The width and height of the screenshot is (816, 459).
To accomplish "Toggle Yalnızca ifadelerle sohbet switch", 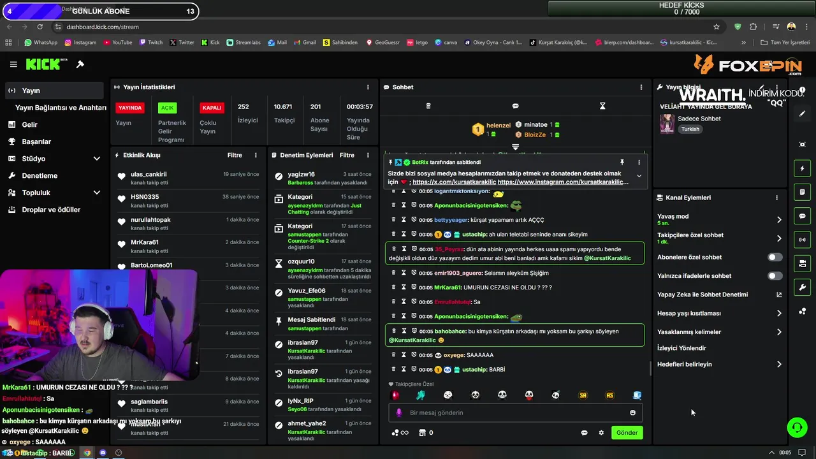I will click(x=775, y=276).
